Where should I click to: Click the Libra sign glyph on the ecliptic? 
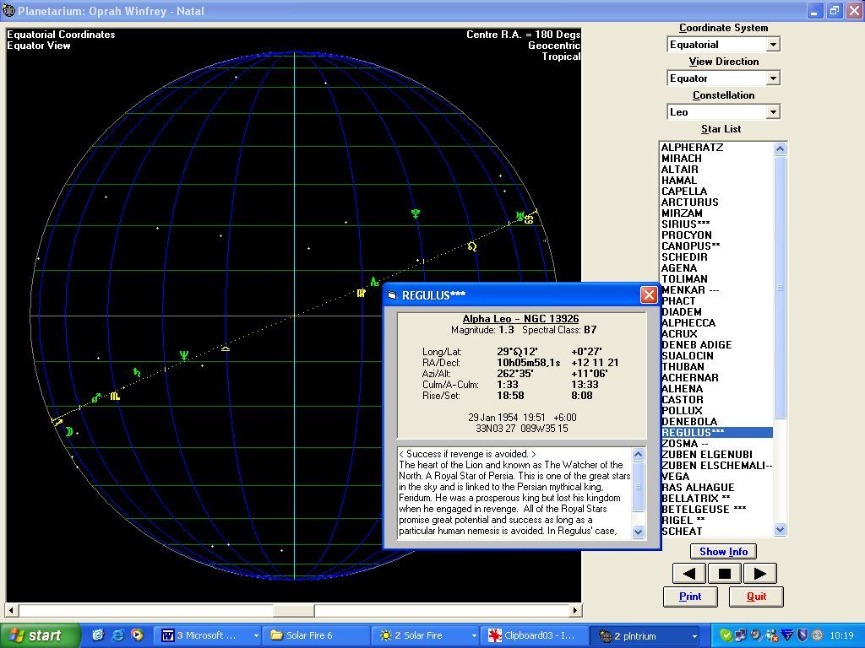[x=225, y=348]
